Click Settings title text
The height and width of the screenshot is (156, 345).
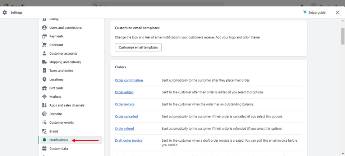coord(17,13)
